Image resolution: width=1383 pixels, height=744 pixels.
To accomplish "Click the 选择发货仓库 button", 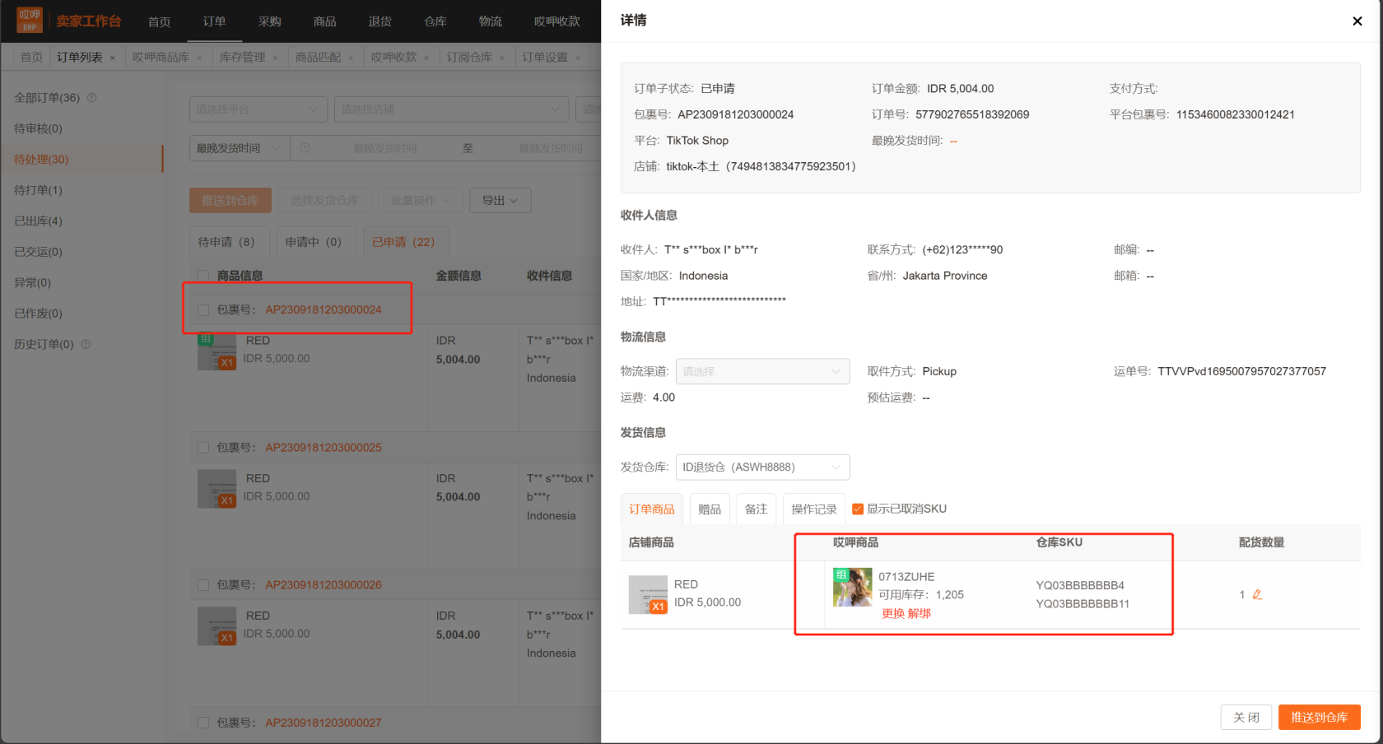I will click(x=324, y=200).
